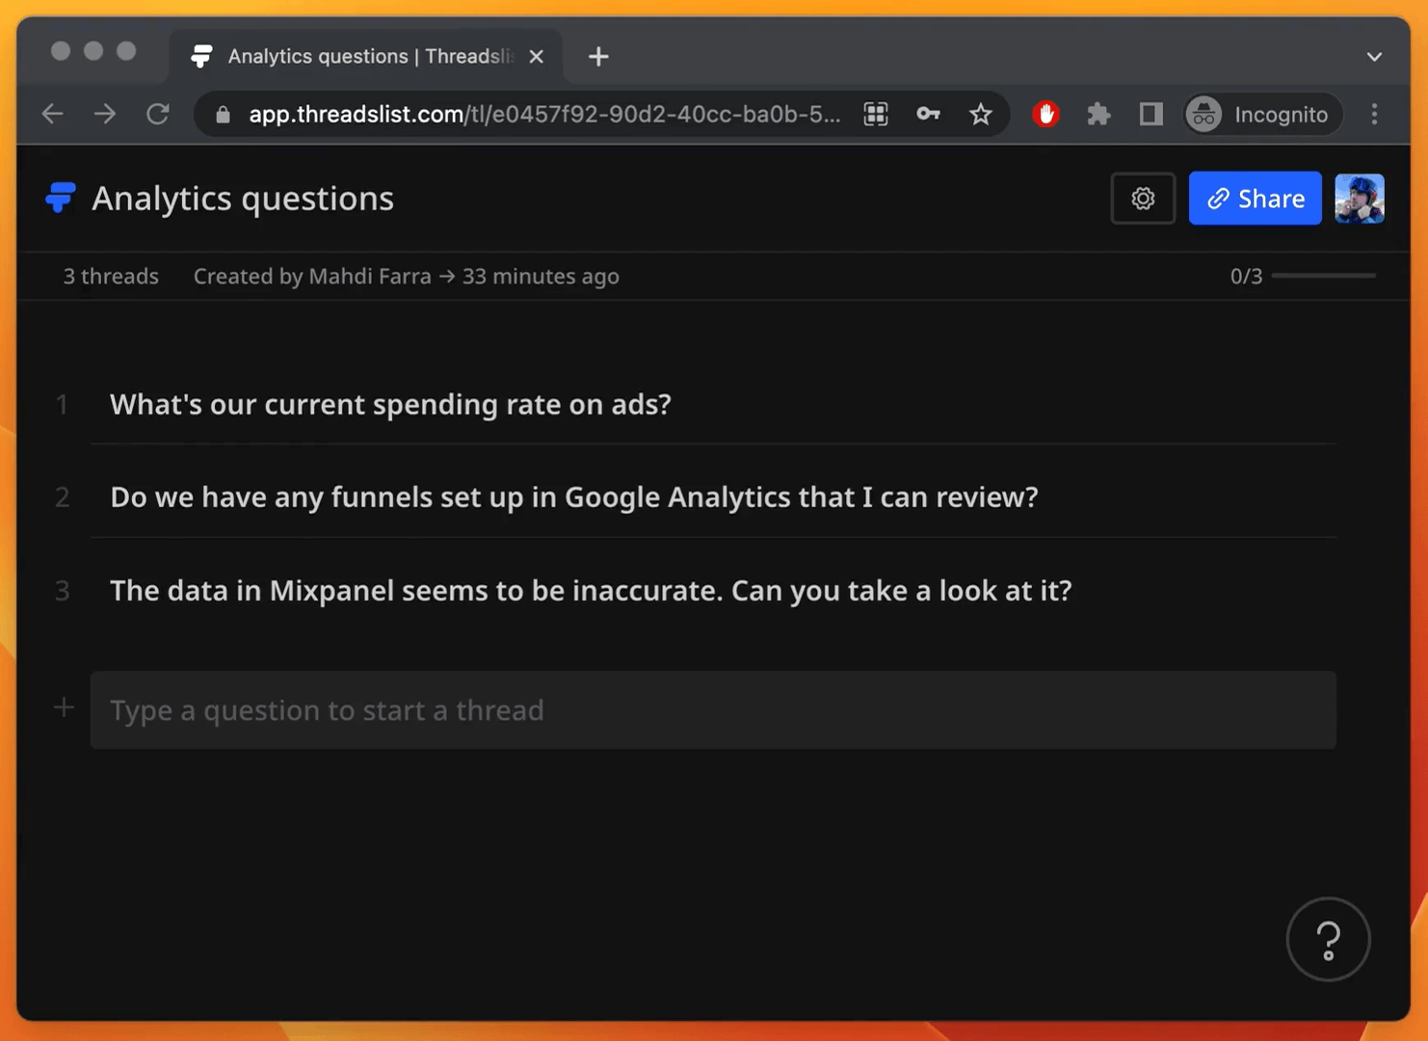Click the '33 minutes ago' timestamp

(541, 277)
